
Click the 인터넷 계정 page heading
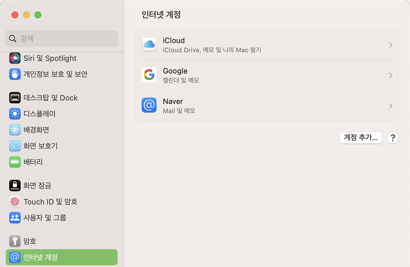click(161, 14)
